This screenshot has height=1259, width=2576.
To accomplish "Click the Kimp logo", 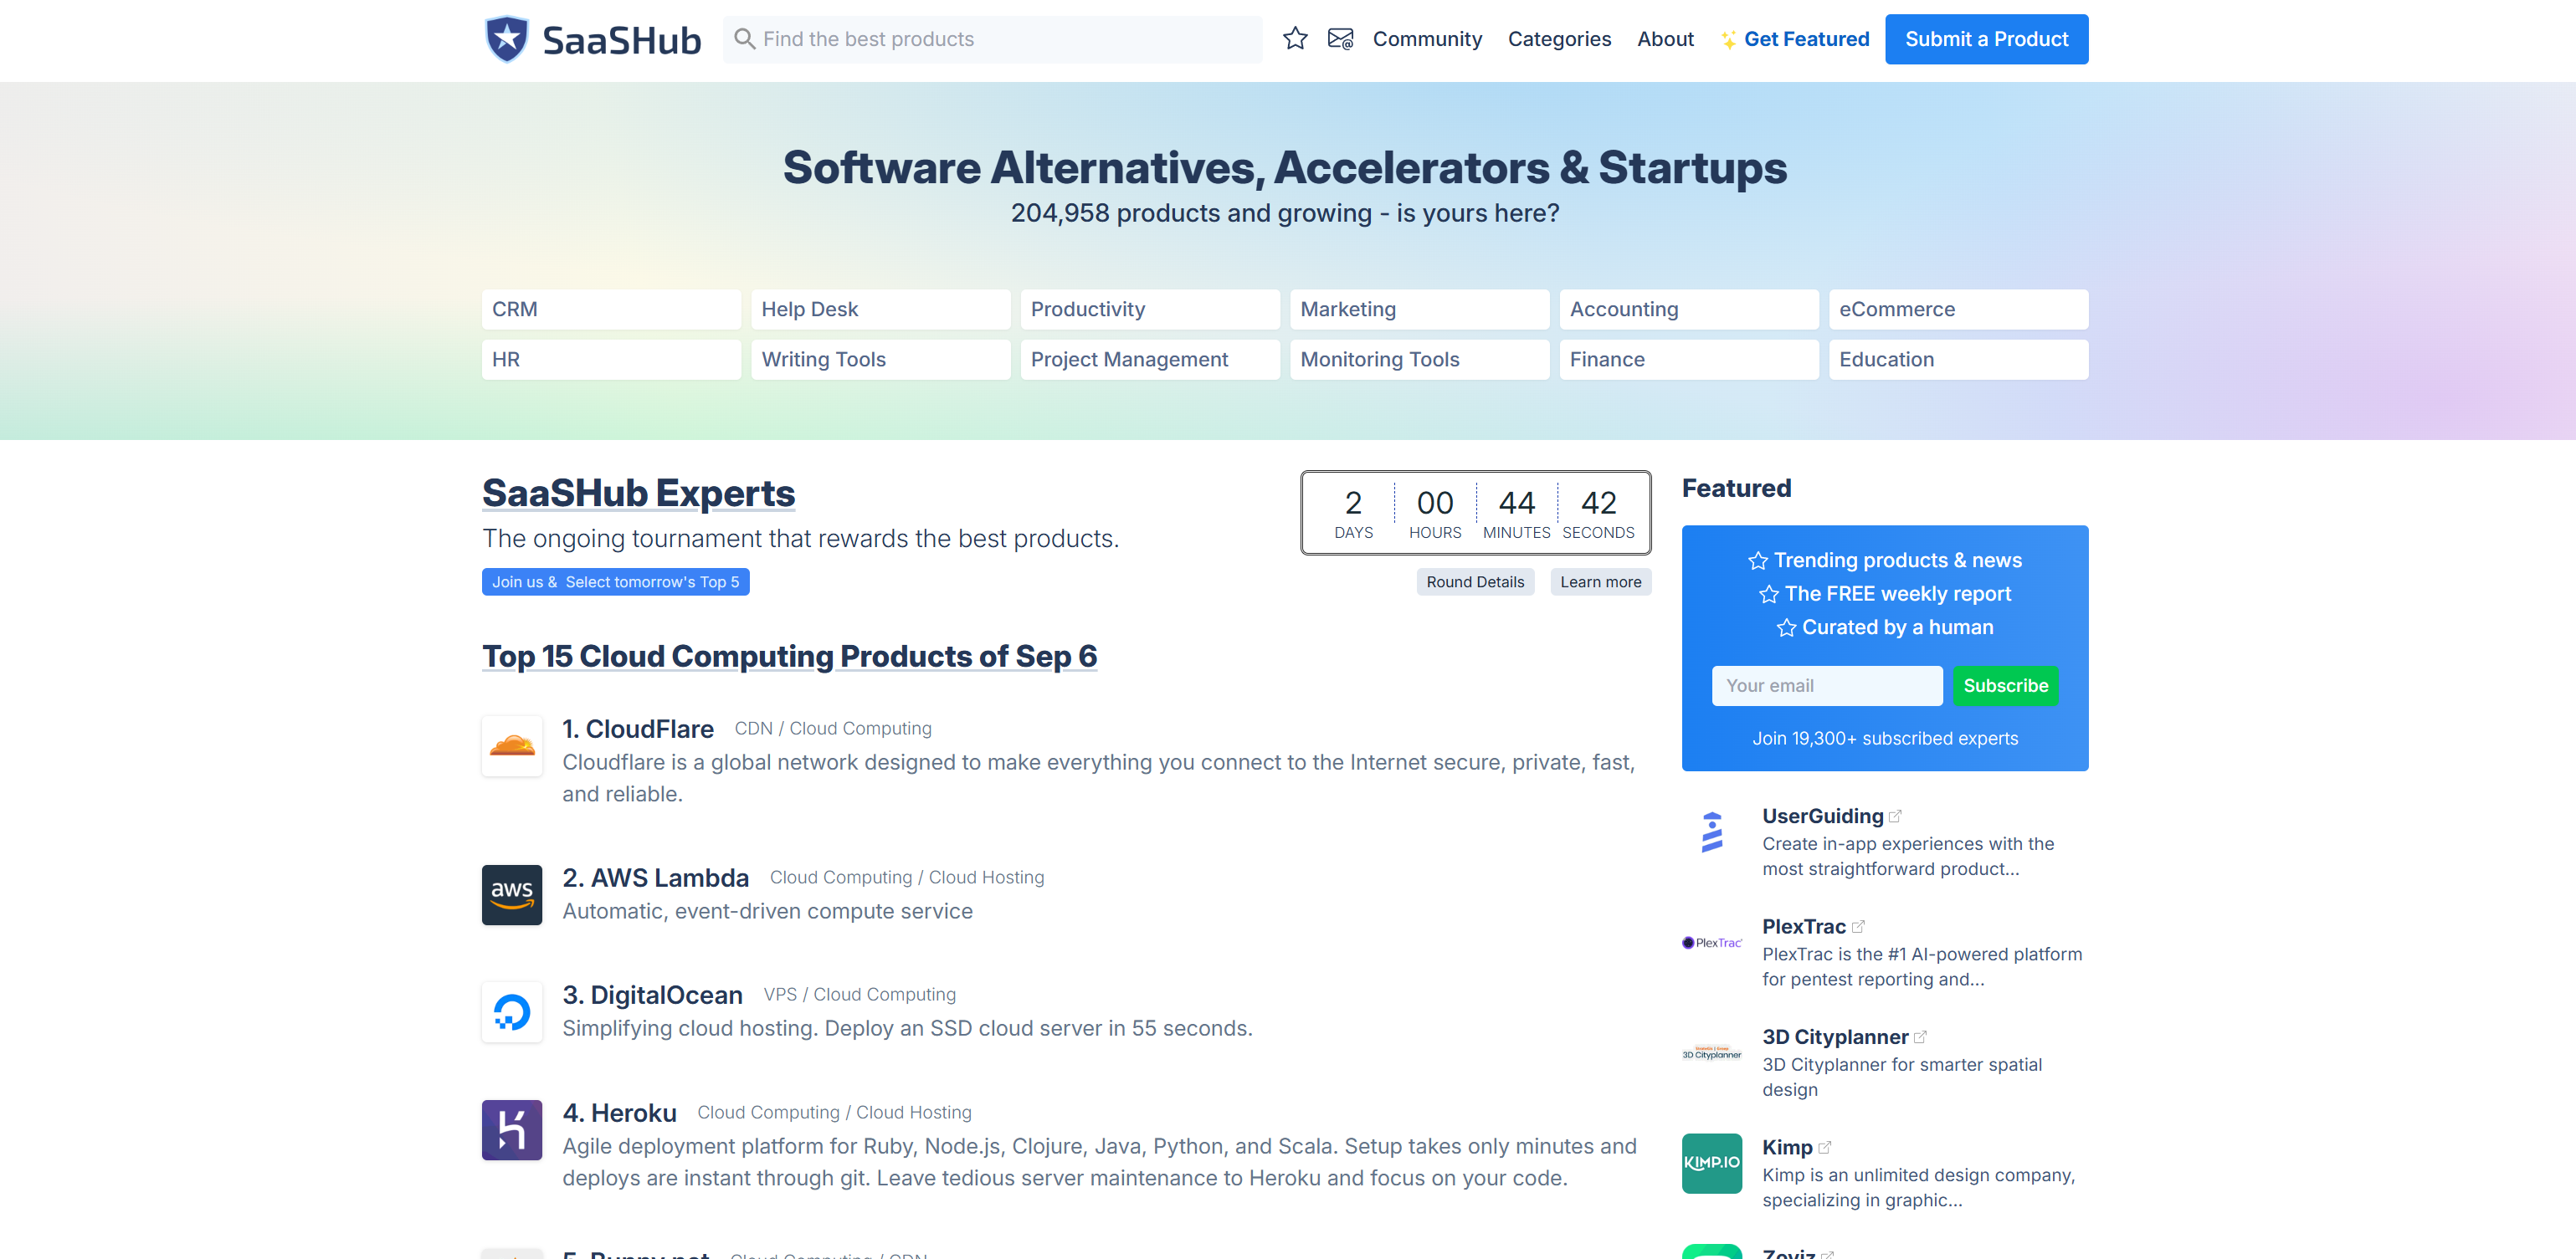I will pos(1712,1163).
